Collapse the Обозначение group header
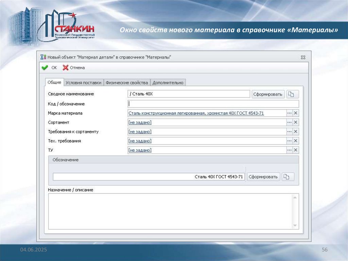 [174, 160]
